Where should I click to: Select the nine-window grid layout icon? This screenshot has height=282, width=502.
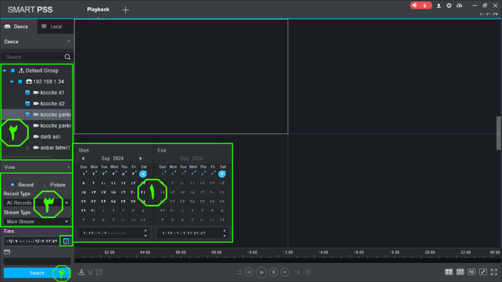point(460,272)
